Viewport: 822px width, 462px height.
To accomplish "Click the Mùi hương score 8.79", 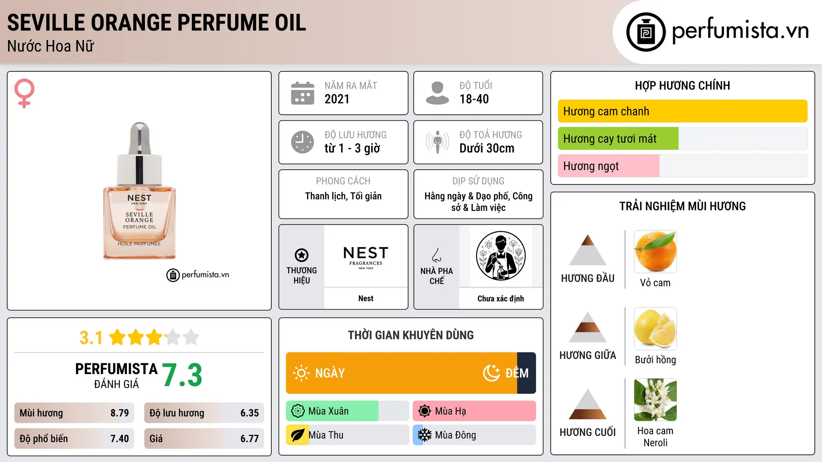I will [x=120, y=413].
